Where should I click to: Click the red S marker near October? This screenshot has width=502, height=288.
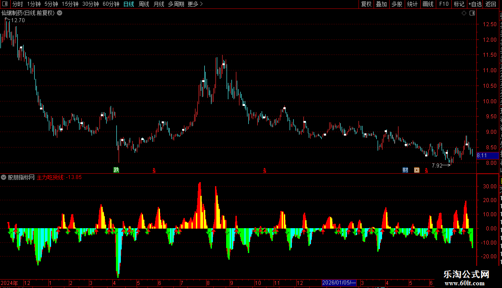[x=264, y=171]
